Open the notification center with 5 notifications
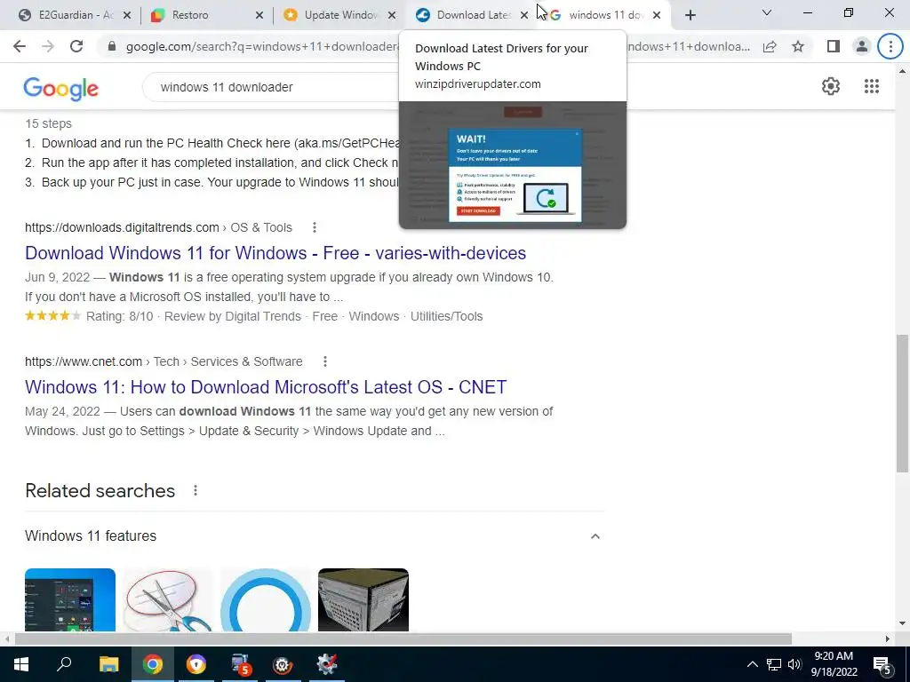This screenshot has width=910, height=682. click(882, 664)
